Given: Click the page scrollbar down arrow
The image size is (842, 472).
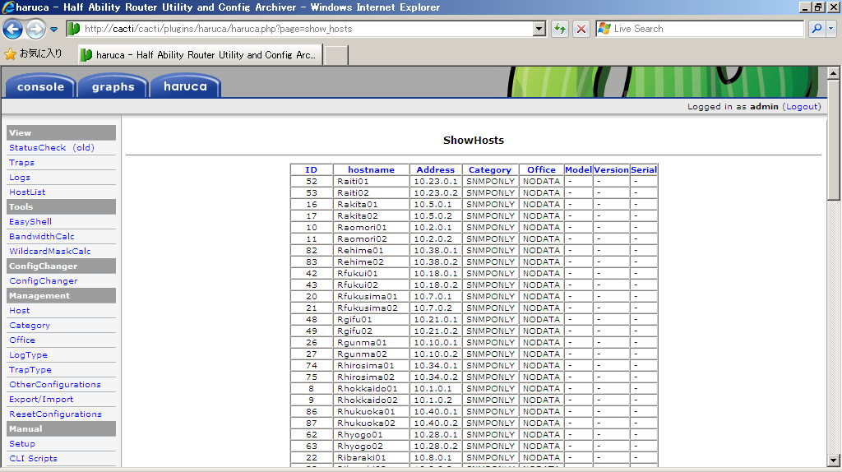Looking at the screenshot, I should [x=833, y=460].
